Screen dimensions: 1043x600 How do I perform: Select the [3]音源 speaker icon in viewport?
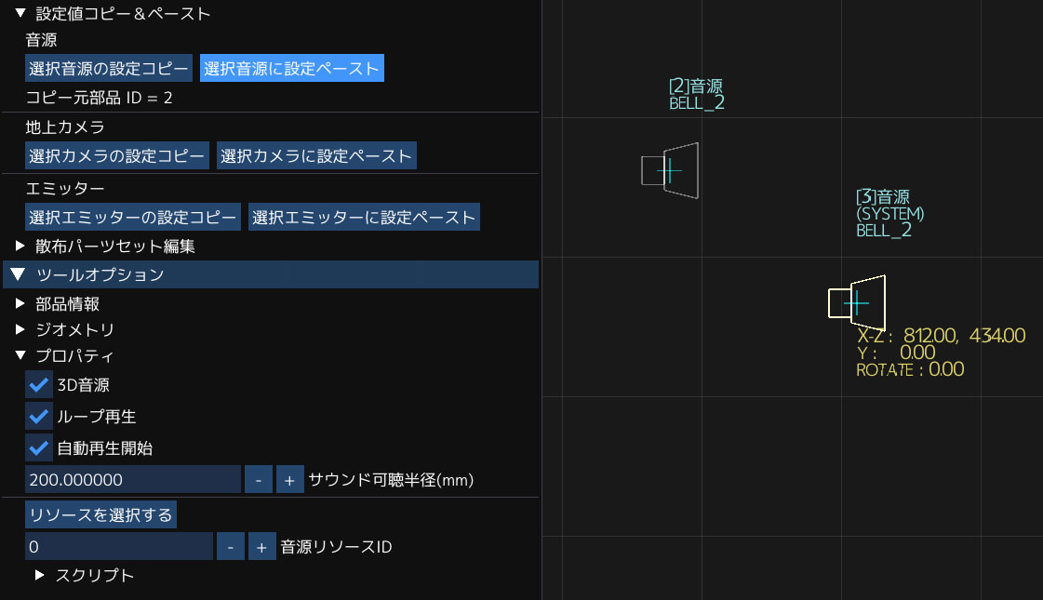click(857, 303)
